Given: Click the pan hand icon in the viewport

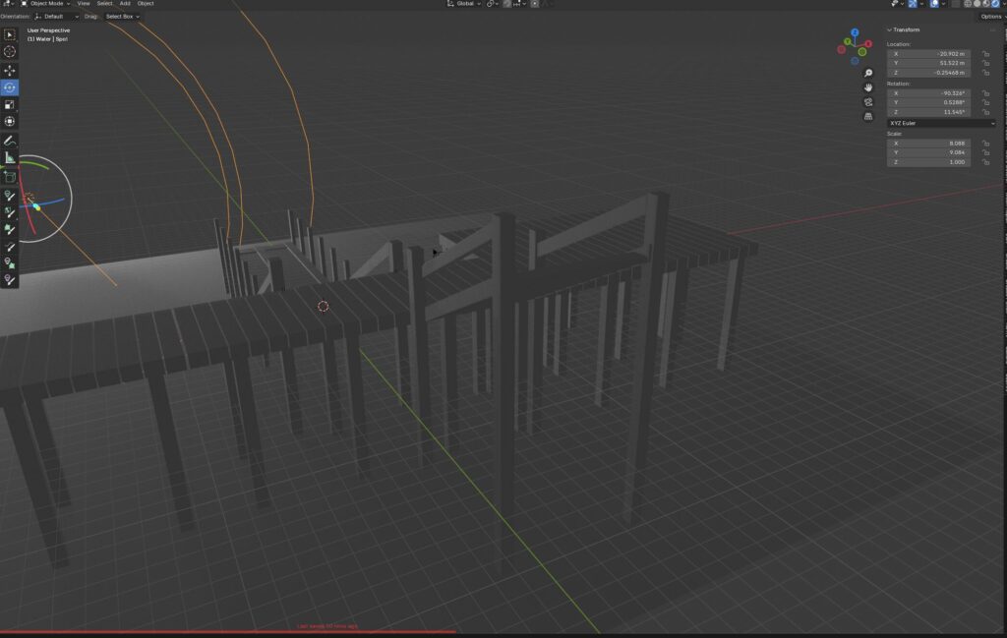Looking at the screenshot, I should click(x=868, y=87).
